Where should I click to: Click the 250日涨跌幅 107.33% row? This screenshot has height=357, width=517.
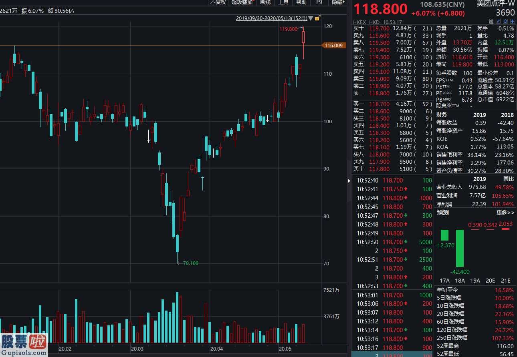click(x=475, y=338)
